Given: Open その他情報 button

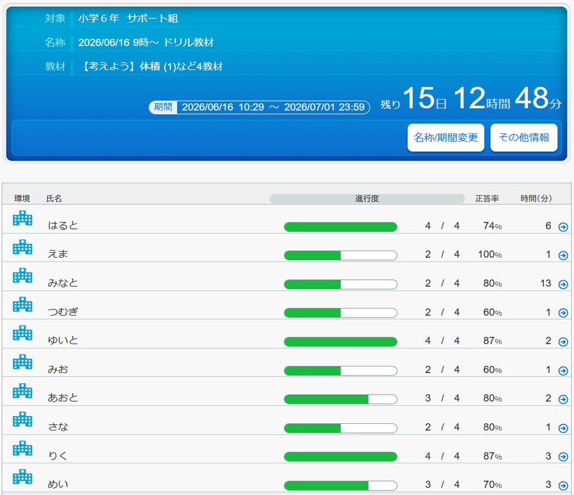Looking at the screenshot, I should coord(524,137).
